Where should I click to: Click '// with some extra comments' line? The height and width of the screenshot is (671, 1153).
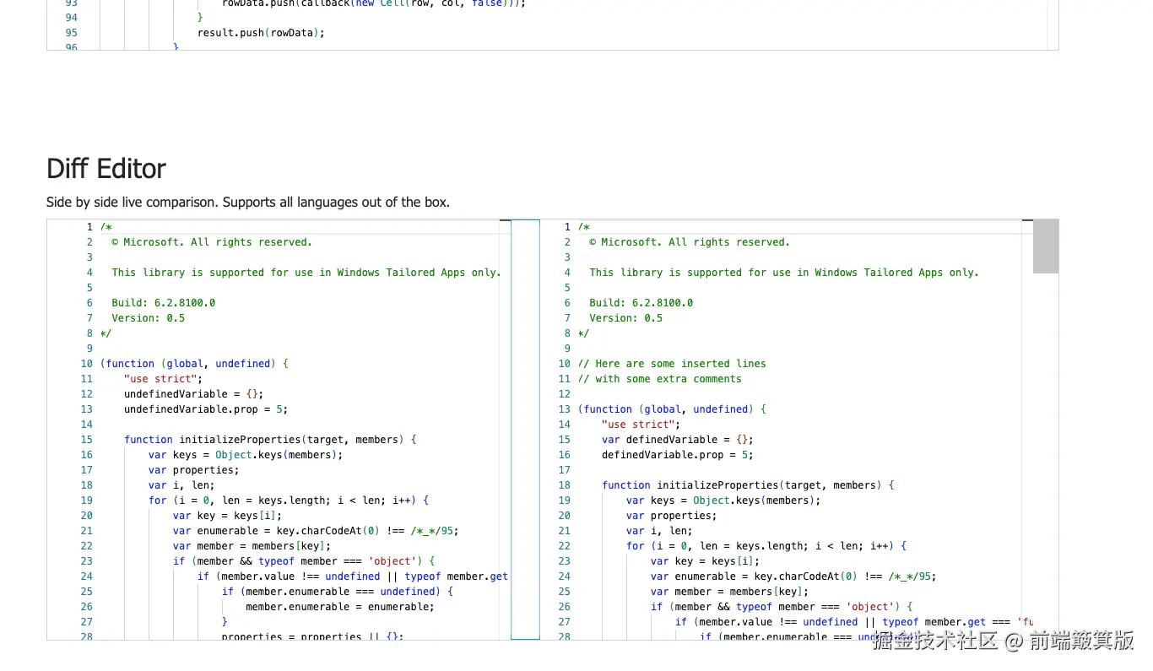(660, 379)
